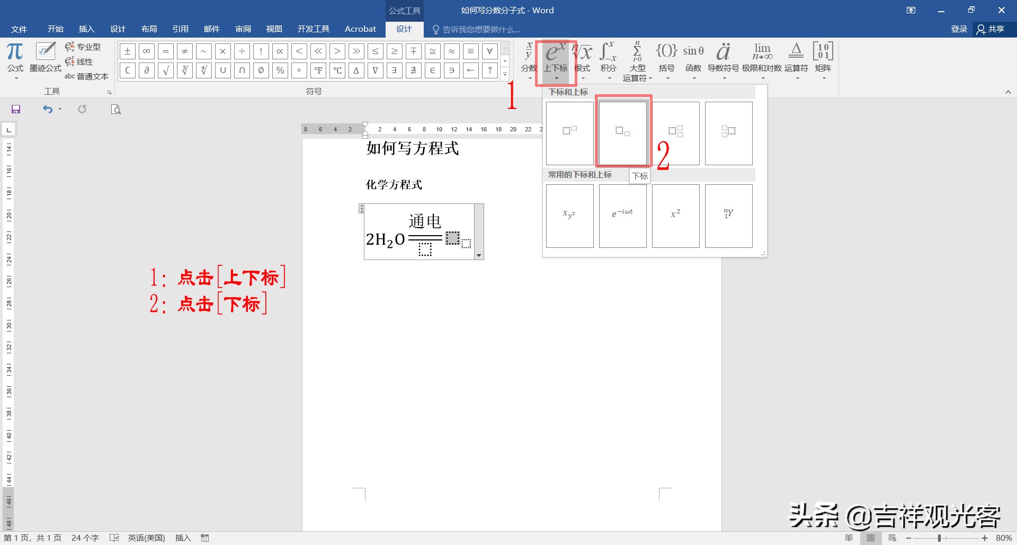Change equation to abc 普通文本 plain text
Screen dimensions: 1017x545
[86, 76]
